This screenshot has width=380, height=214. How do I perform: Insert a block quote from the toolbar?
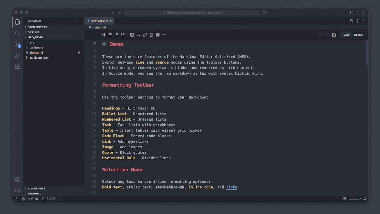click(158, 35)
